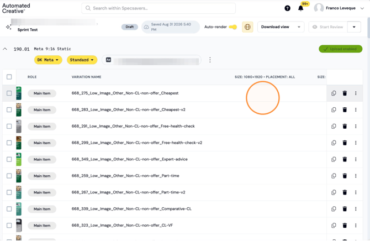Click the Automated Creative logo
The image size is (370, 241).
(16, 8)
